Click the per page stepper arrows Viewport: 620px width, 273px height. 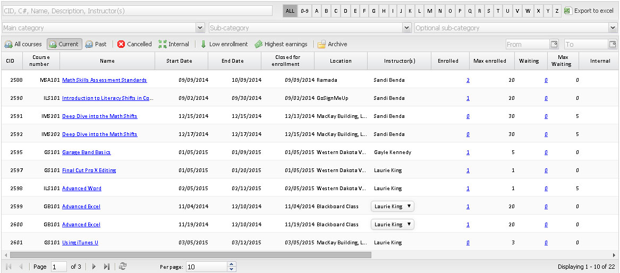(x=232, y=267)
